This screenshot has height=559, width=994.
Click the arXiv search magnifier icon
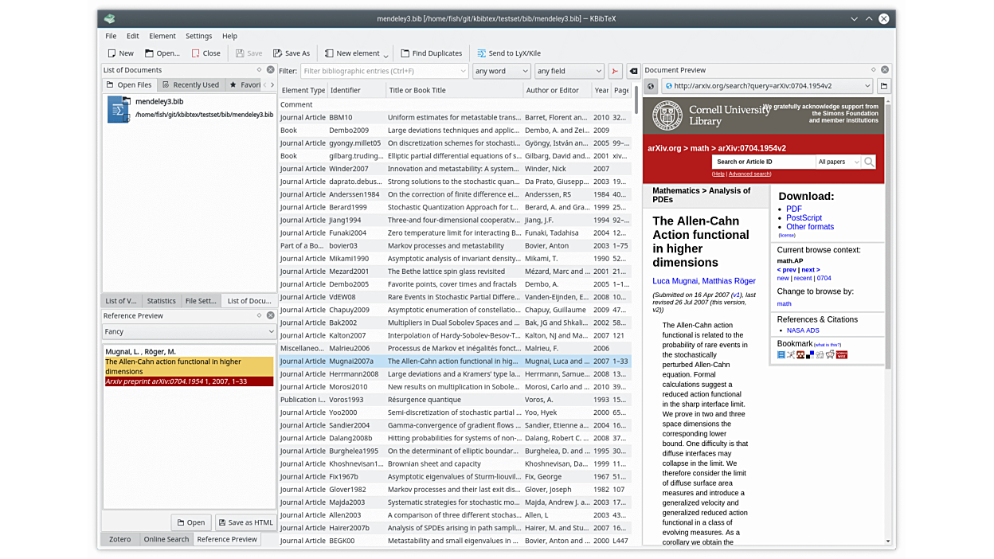coord(869,162)
